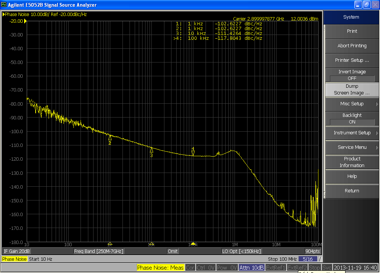Click the Start 10 Hz value
The height and width of the screenshot is (273, 380).
(x=41, y=259)
